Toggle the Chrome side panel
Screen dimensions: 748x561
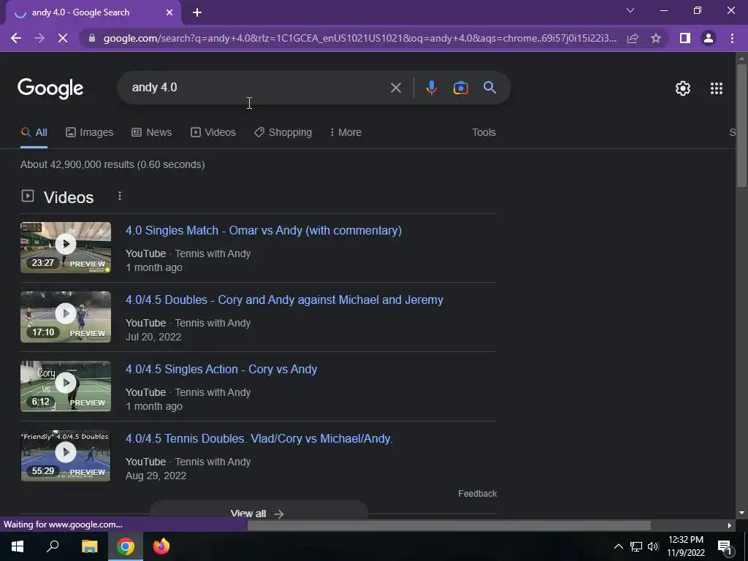(684, 38)
